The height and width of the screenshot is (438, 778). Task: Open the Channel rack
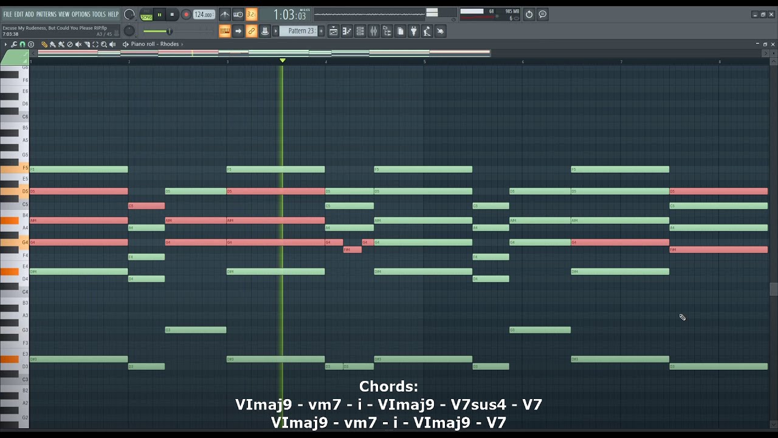360,31
